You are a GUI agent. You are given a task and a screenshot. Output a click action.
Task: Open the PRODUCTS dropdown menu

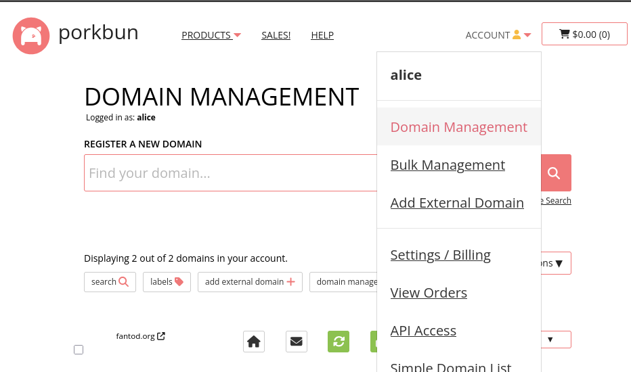tap(211, 35)
